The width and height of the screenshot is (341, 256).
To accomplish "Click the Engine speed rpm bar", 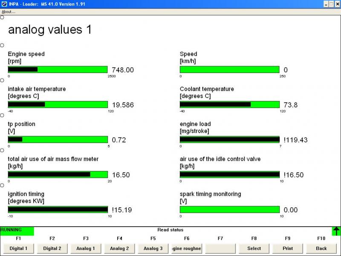I will pos(58,70).
